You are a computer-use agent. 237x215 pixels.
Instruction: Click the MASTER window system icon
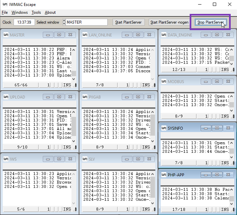6,35
